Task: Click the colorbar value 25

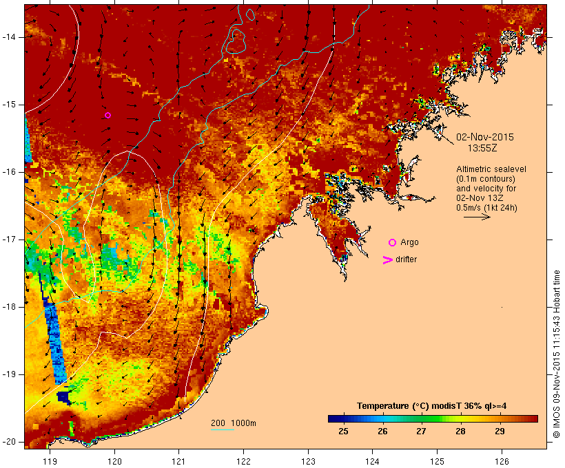Action: tap(343, 431)
